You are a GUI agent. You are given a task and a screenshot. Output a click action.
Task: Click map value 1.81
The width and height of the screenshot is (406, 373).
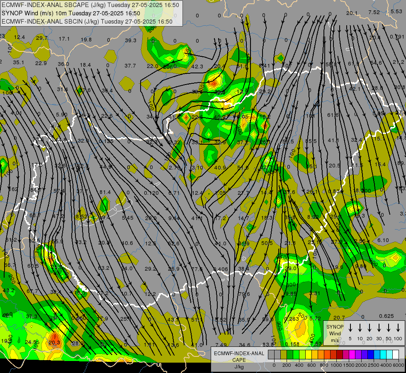pyautogui.click(x=149, y=344)
